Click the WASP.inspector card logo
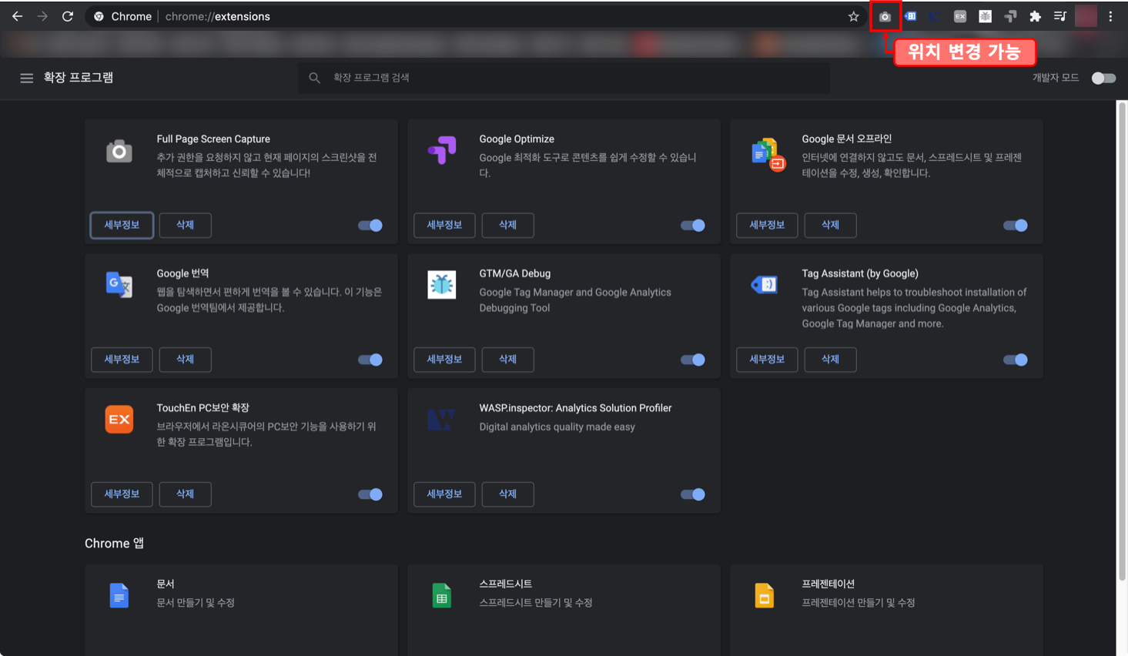This screenshot has height=656, width=1128. coord(442,420)
